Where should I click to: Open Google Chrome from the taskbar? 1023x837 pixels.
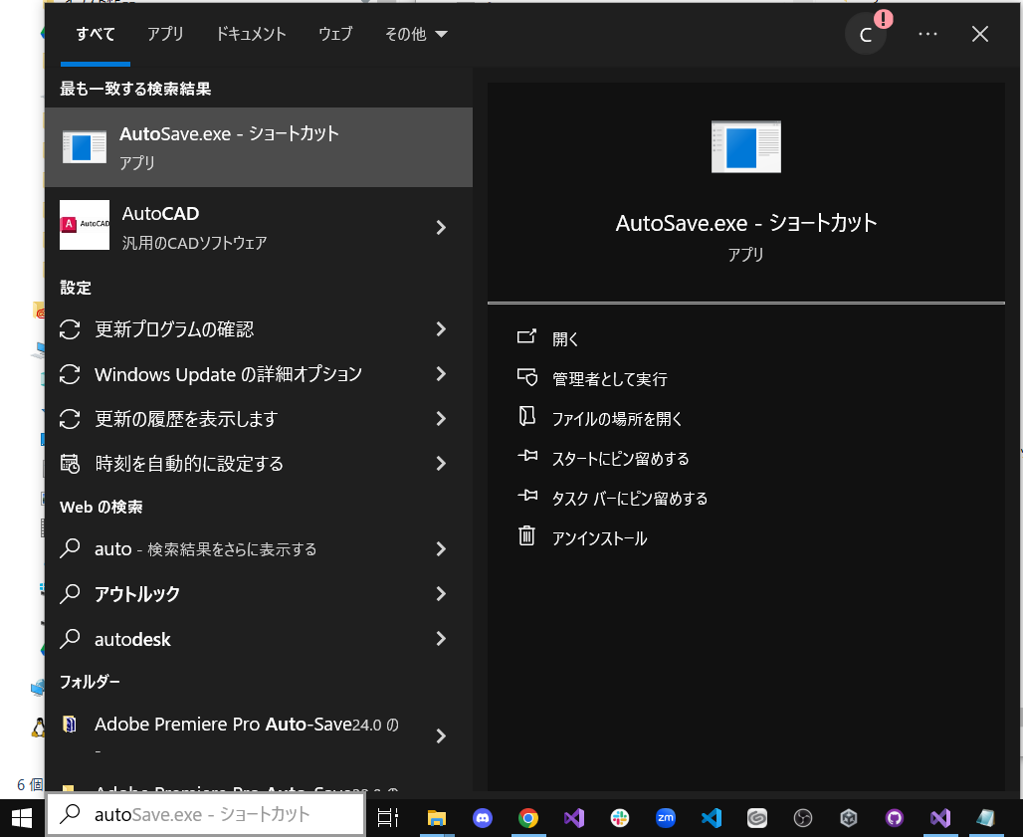(527, 817)
